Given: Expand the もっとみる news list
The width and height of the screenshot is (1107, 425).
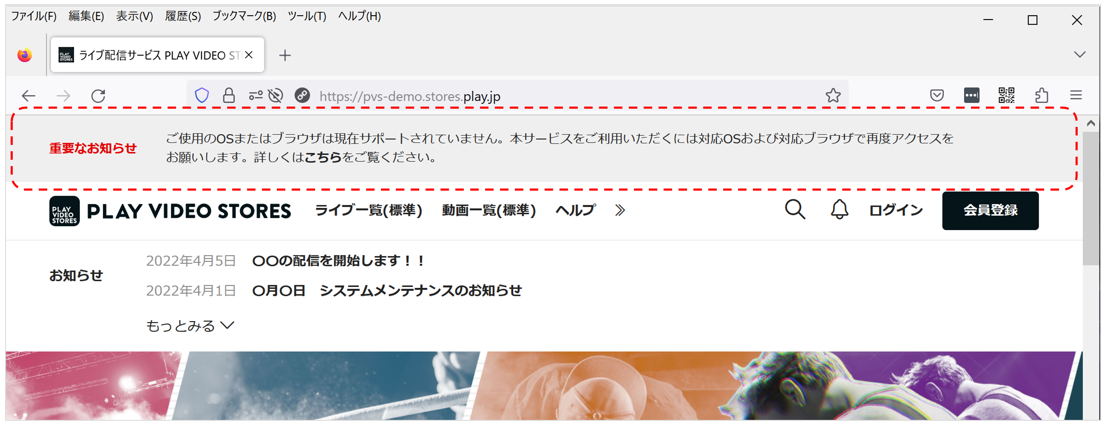Looking at the screenshot, I should click(x=190, y=326).
